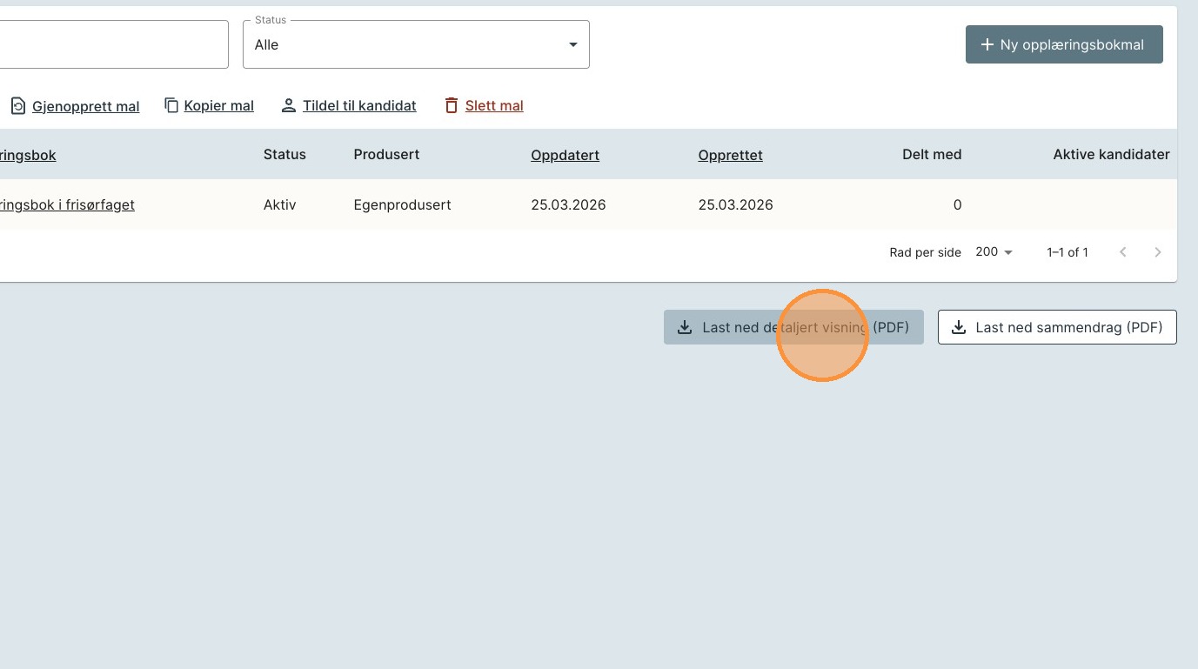This screenshot has height=669, width=1198.
Task: Click download icon on Last ned detaljert visning
Action: tap(685, 327)
